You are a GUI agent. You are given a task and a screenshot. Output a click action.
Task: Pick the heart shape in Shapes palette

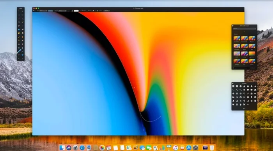point(233,105)
